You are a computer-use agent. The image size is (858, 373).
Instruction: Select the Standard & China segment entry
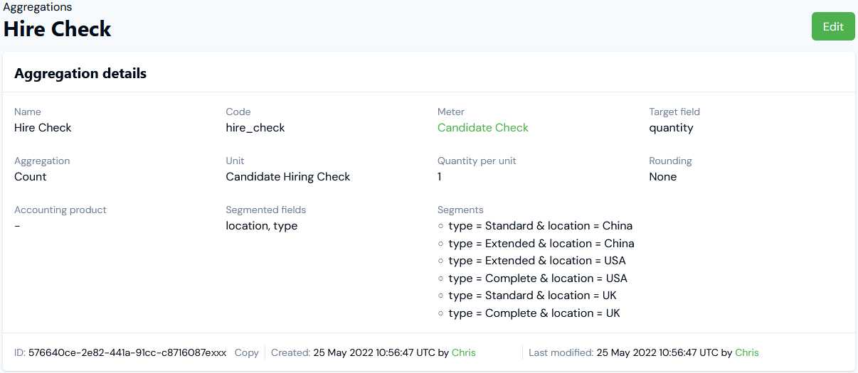[540, 226]
